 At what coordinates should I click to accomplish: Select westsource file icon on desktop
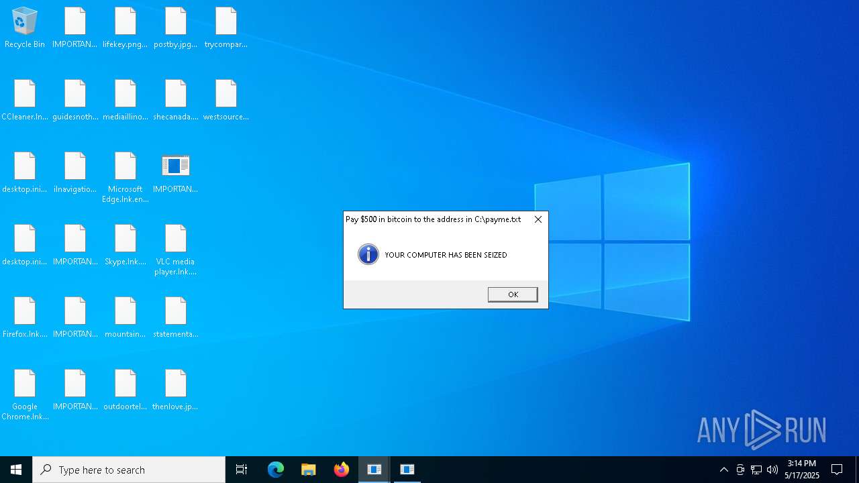(x=226, y=101)
